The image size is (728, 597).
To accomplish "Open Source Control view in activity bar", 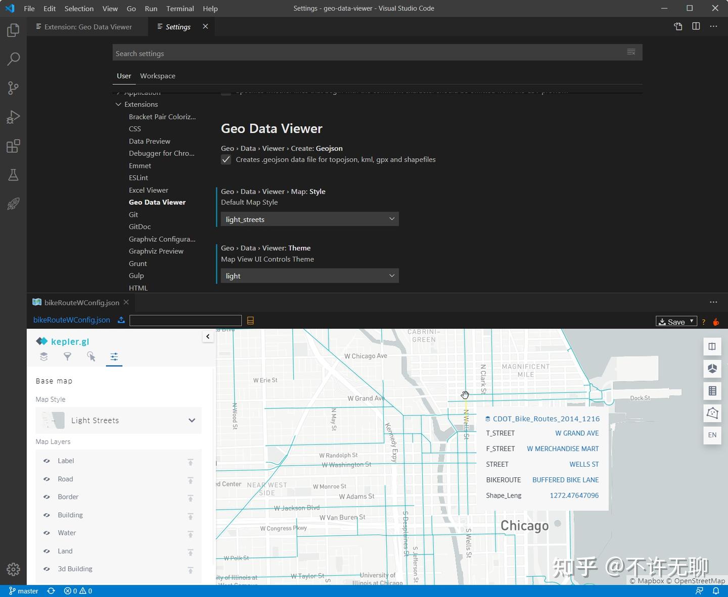I will (x=13, y=88).
